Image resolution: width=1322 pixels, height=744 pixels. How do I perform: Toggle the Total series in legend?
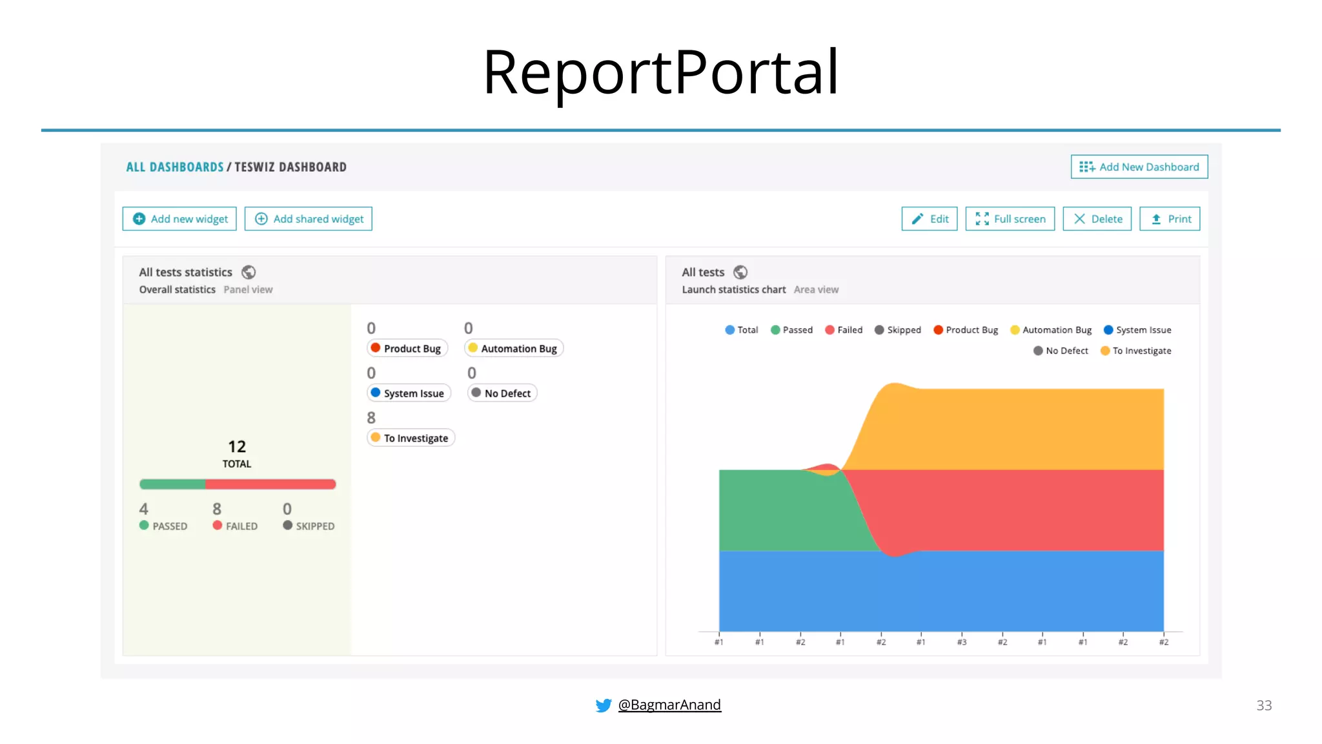[742, 330]
